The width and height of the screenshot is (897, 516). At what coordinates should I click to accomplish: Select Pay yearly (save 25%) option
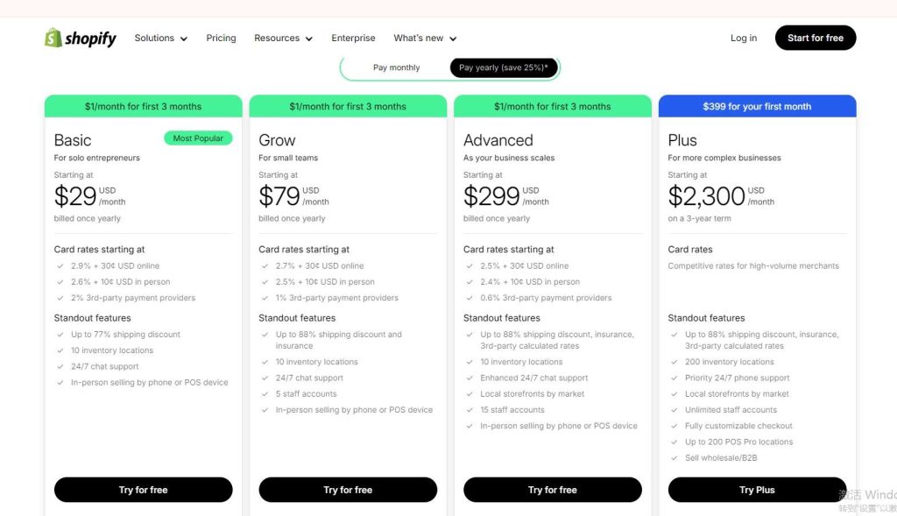point(504,67)
